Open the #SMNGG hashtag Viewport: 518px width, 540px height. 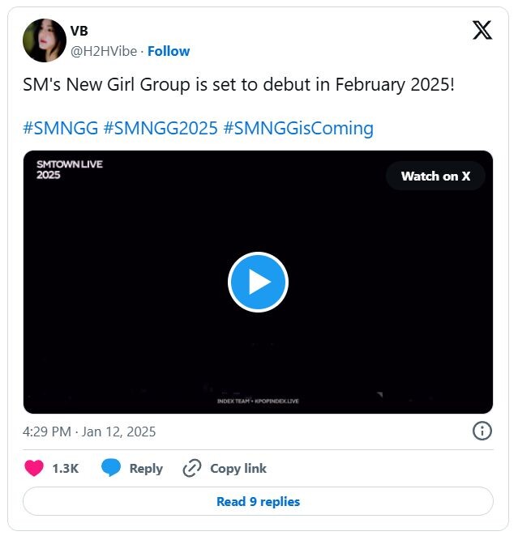pyautogui.click(x=60, y=128)
